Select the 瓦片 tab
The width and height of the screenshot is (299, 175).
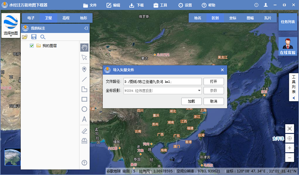pos(268,18)
